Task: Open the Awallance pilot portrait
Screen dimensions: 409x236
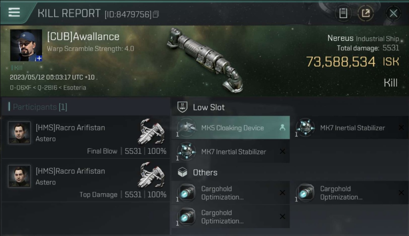Action: coord(26,45)
